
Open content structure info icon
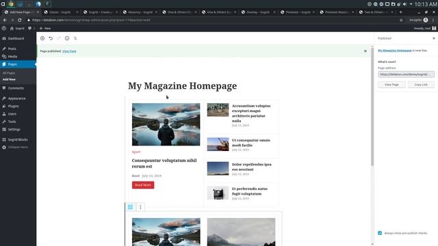point(67,38)
